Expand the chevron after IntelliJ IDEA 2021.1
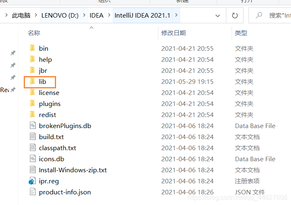The height and width of the screenshot is (205, 291). [x=176, y=15]
